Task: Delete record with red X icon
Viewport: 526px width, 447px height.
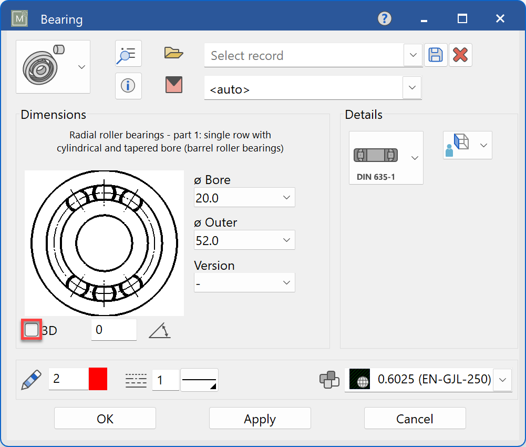Action: [x=460, y=55]
